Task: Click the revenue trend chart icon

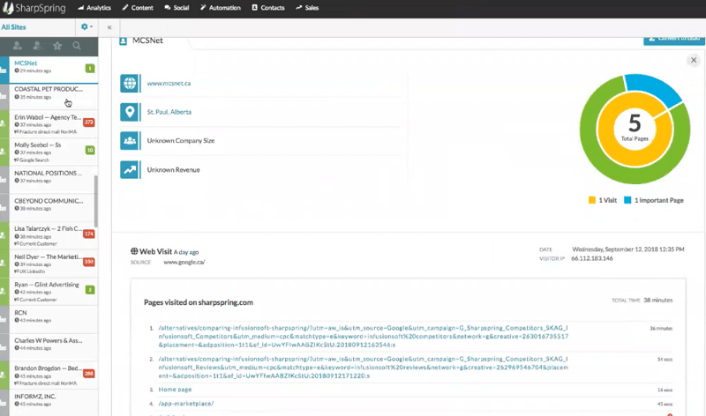Action: pyautogui.click(x=130, y=169)
